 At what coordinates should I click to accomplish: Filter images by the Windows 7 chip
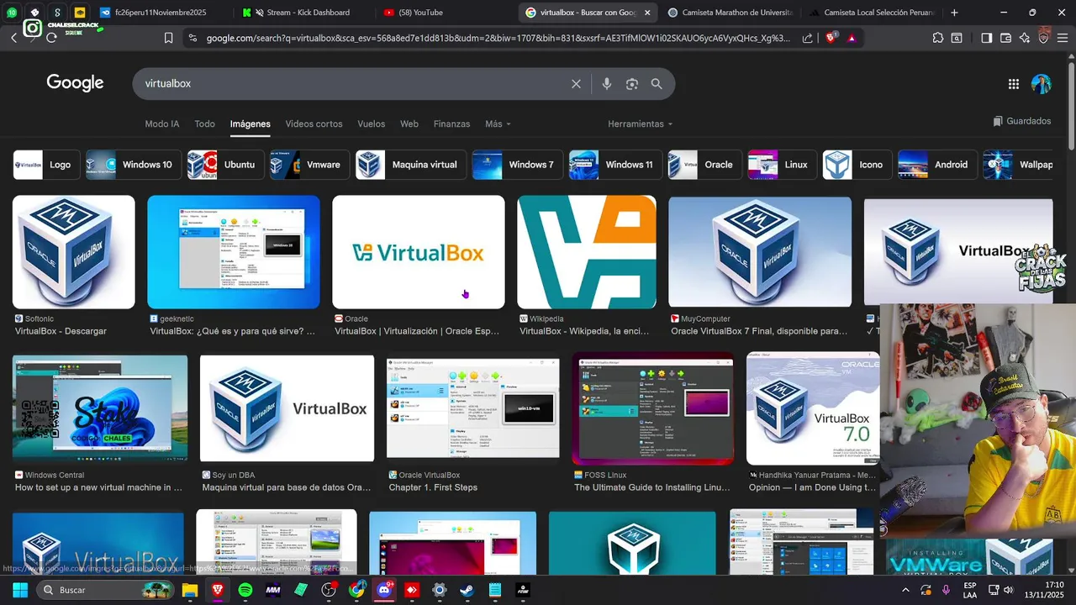click(517, 165)
